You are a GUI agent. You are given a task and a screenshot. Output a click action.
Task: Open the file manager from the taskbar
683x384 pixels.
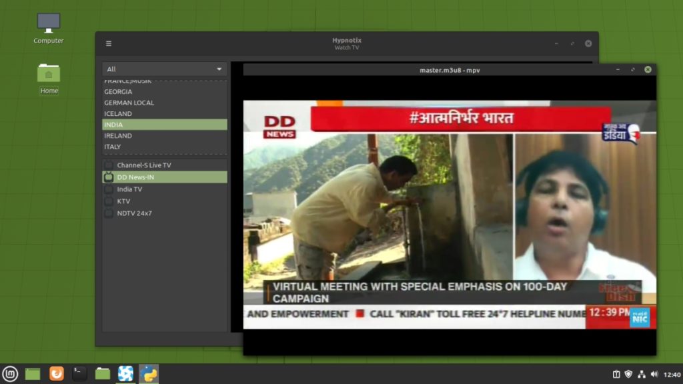102,373
